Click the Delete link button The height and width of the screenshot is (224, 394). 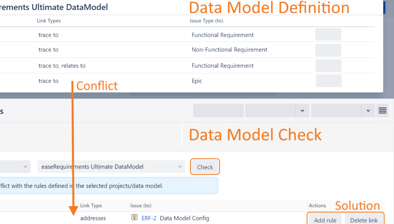[364, 220]
